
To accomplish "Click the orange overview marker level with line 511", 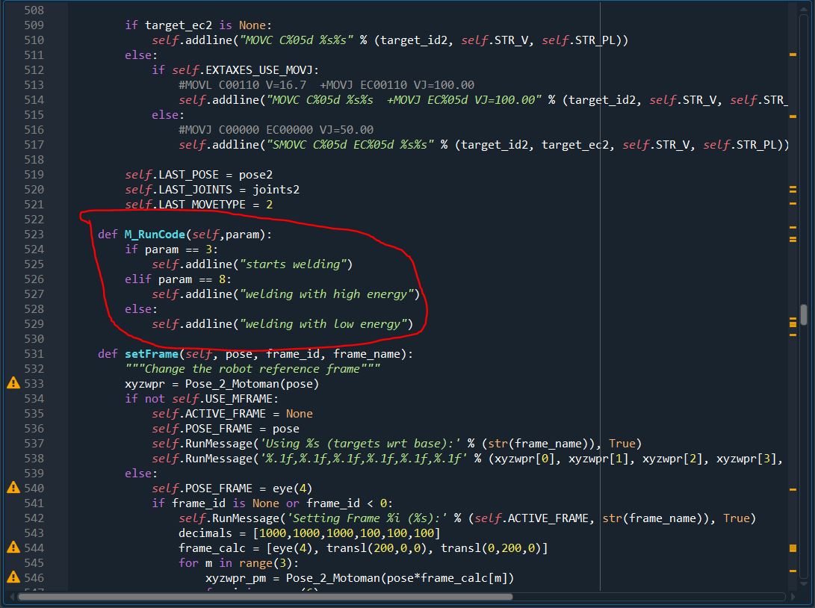I will pyautogui.click(x=793, y=55).
